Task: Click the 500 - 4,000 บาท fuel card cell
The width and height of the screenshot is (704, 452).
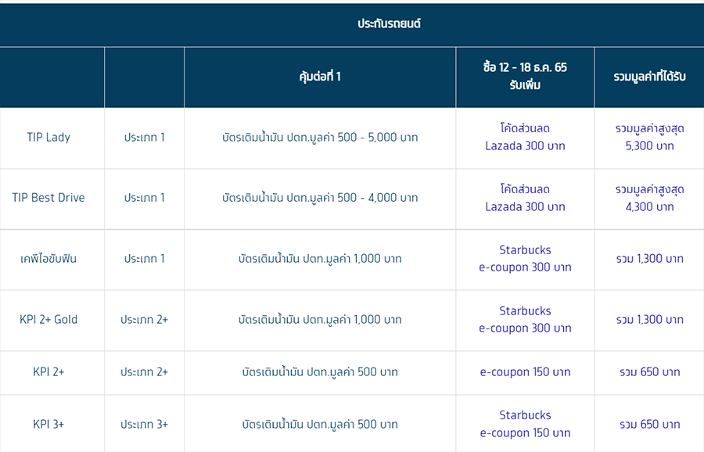Action: tap(319, 198)
